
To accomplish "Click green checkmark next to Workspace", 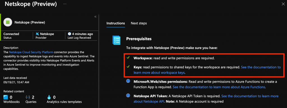I will click(128, 58).
